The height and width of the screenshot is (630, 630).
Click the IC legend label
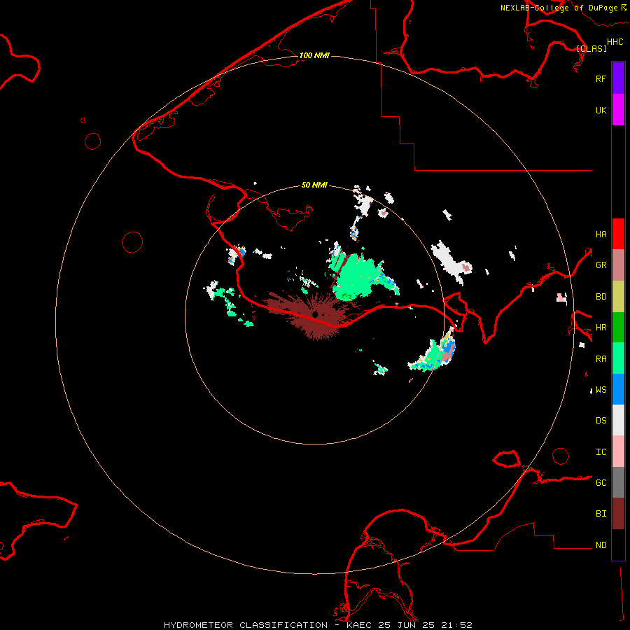point(601,452)
